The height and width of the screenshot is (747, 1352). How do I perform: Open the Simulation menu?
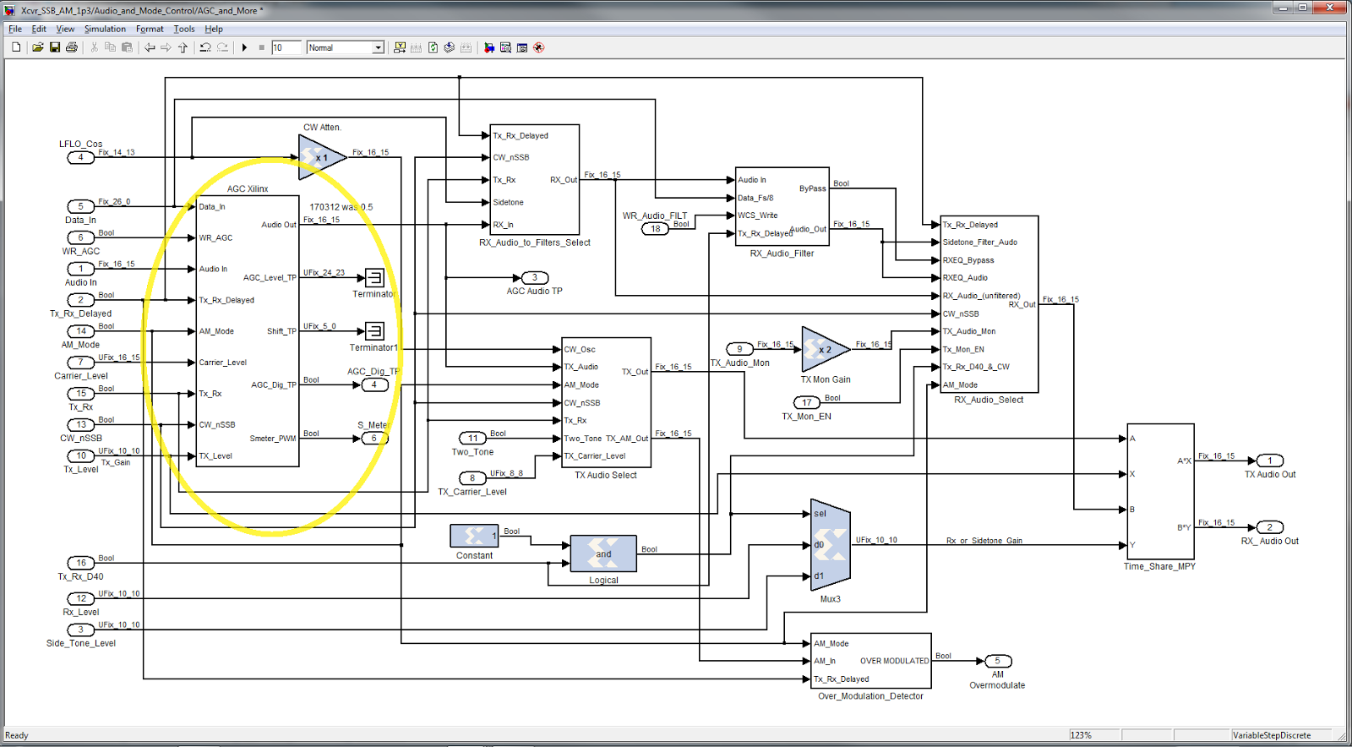[x=105, y=29]
